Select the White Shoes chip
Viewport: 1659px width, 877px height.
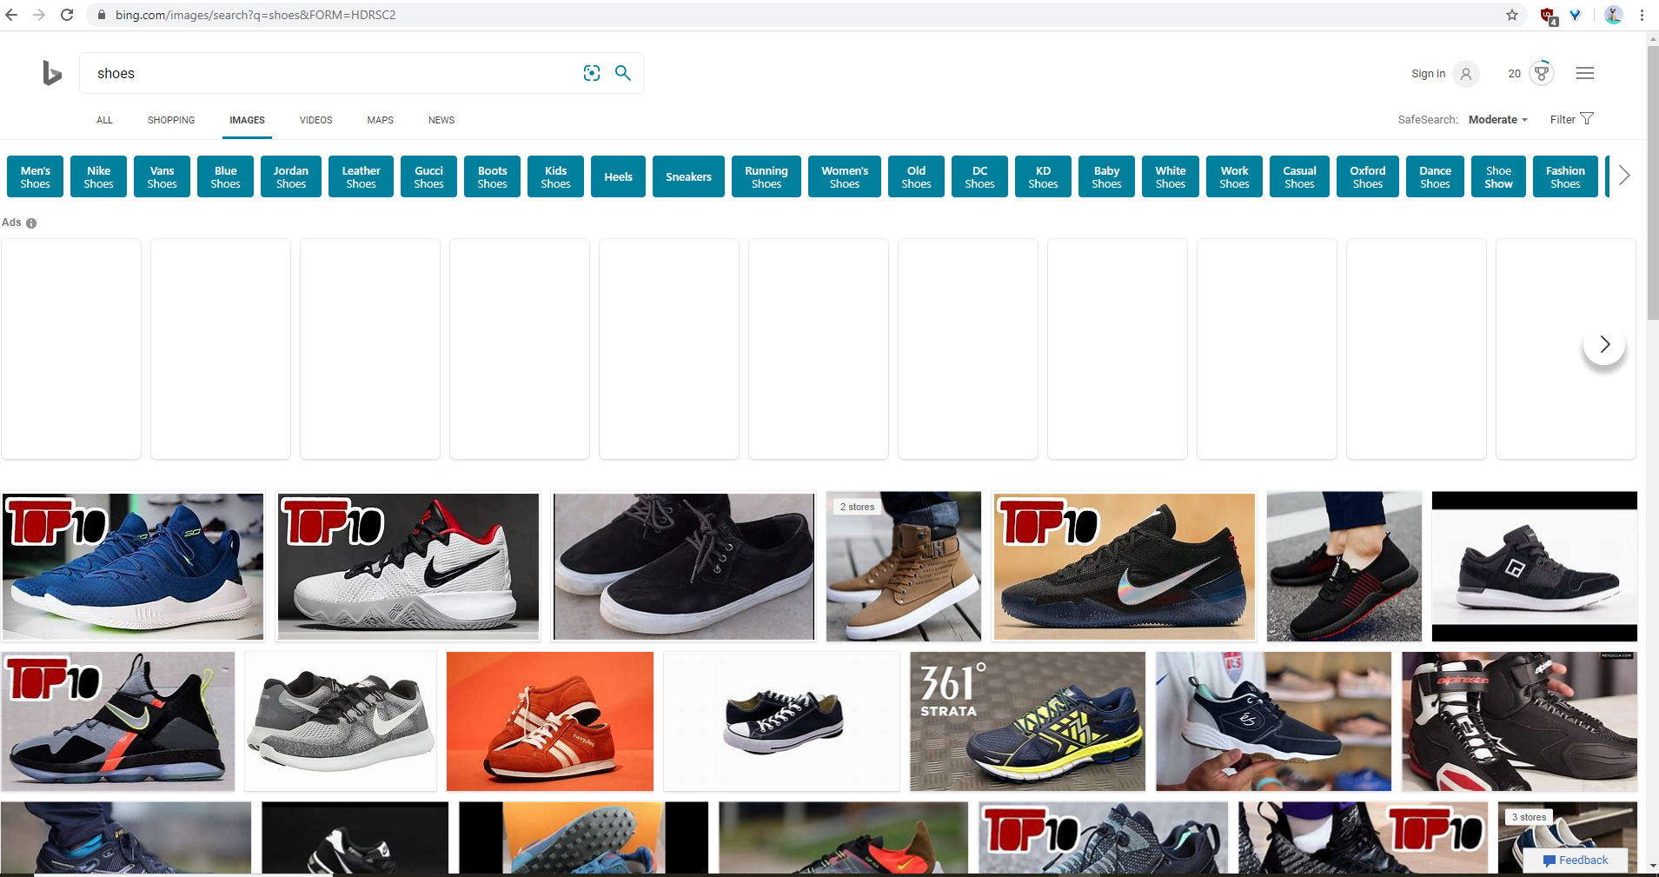[1171, 176]
